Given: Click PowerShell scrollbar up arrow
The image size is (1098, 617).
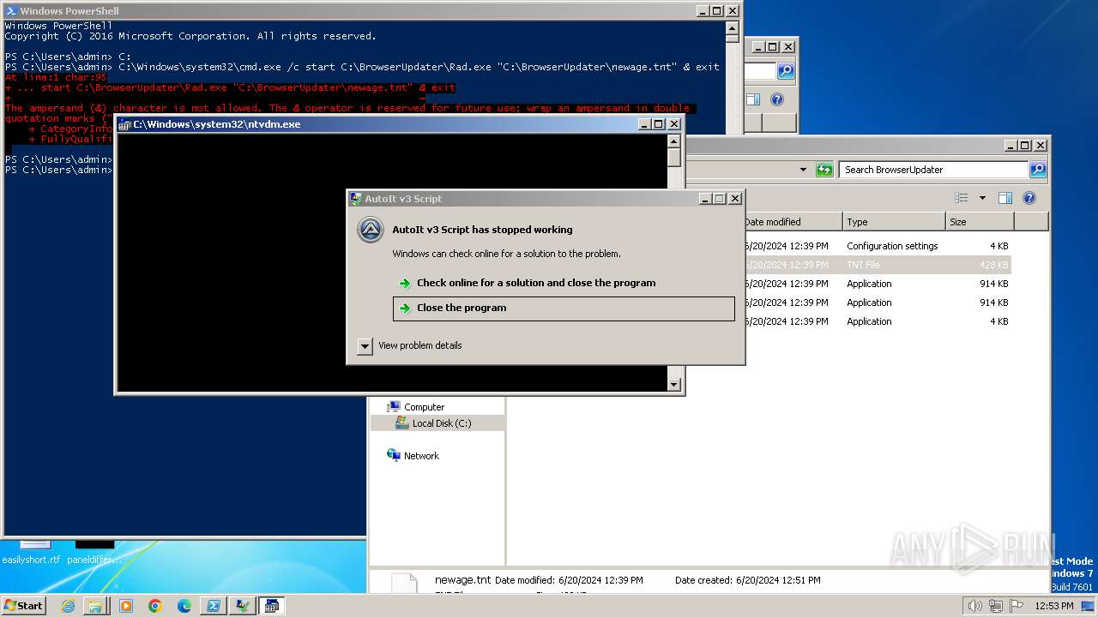Looking at the screenshot, I should [x=732, y=27].
